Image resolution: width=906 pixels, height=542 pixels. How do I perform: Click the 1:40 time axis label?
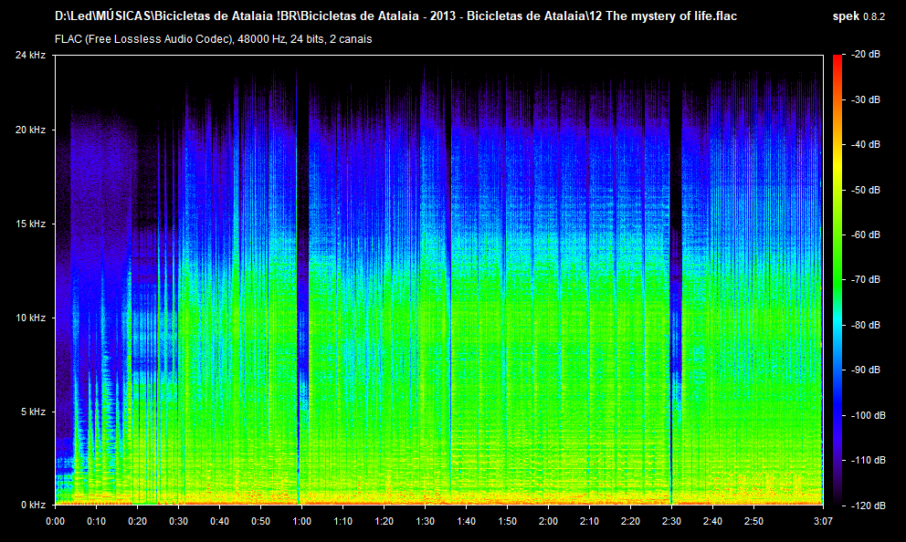pyautogui.click(x=467, y=521)
